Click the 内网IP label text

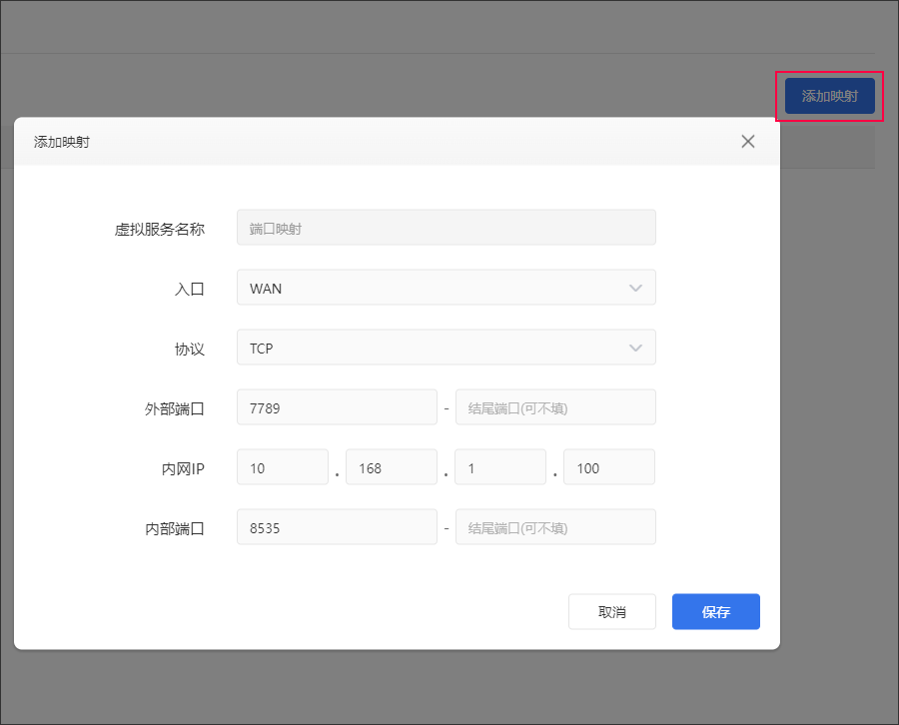(183, 468)
